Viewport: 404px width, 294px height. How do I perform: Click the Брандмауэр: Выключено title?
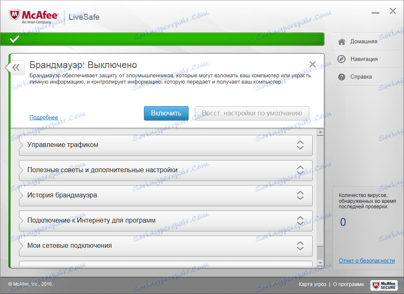click(83, 65)
